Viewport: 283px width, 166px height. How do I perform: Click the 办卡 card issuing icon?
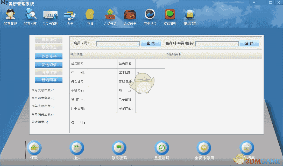70,16
